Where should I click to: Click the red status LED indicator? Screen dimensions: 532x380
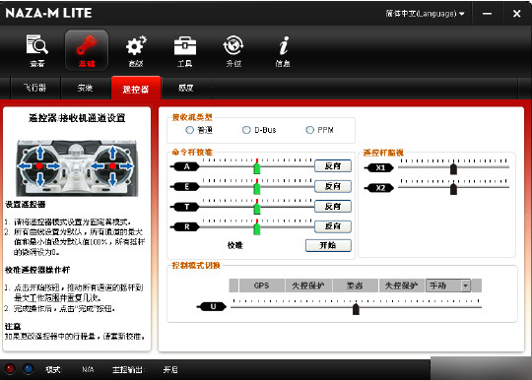(x=10, y=368)
